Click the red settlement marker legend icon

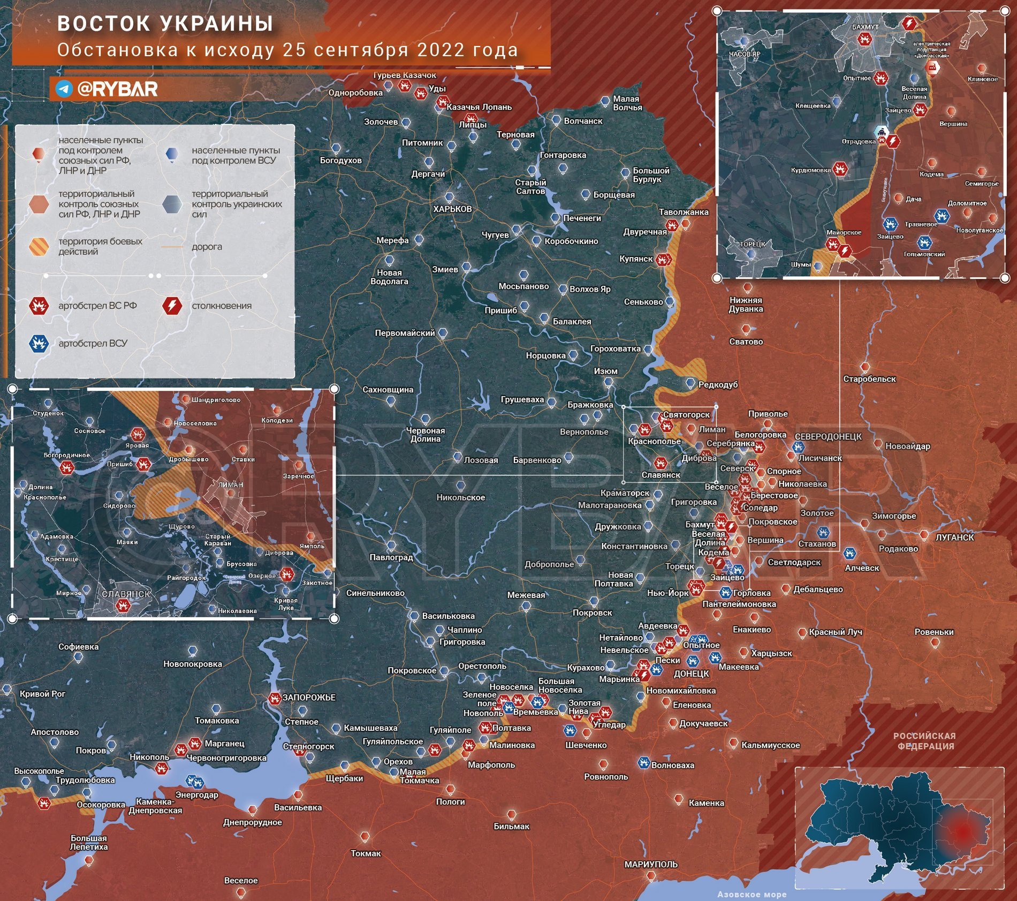pyautogui.click(x=39, y=155)
